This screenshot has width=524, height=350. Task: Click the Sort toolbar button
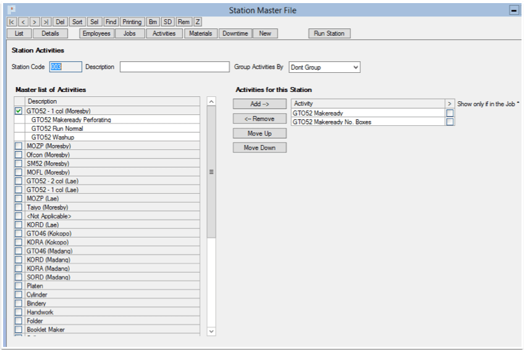coord(77,22)
